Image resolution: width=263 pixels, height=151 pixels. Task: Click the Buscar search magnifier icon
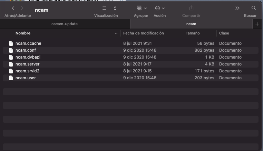[x=254, y=8]
